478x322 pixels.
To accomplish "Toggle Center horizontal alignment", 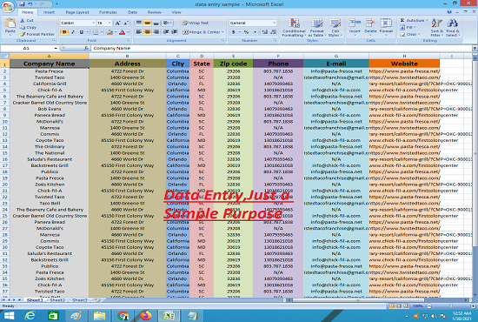I will click(147, 32).
